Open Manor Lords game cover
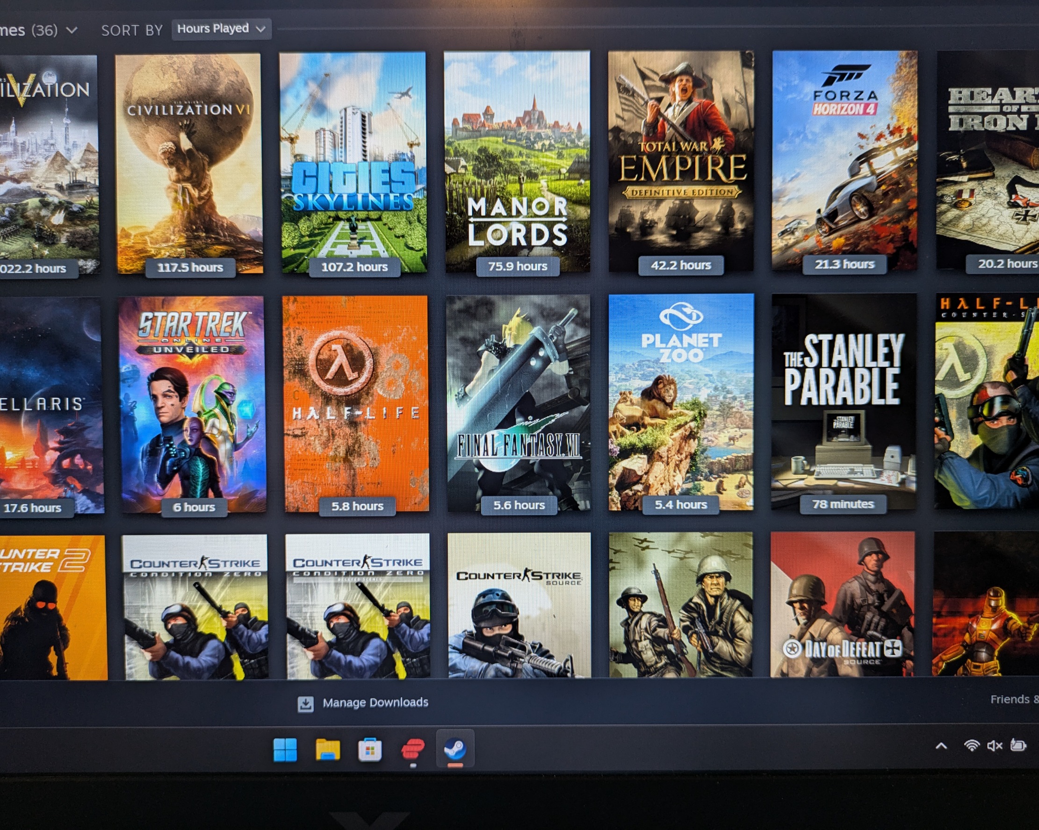The image size is (1039, 830). pyautogui.click(x=517, y=162)
